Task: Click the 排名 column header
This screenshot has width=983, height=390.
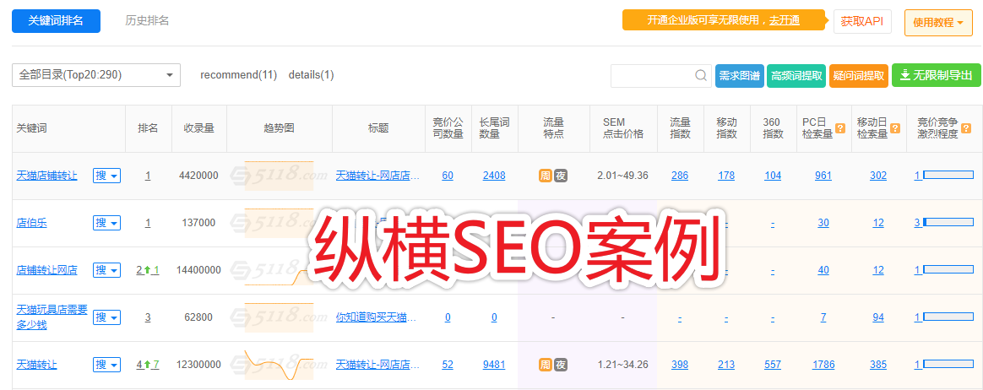Action: coord(148,128)
